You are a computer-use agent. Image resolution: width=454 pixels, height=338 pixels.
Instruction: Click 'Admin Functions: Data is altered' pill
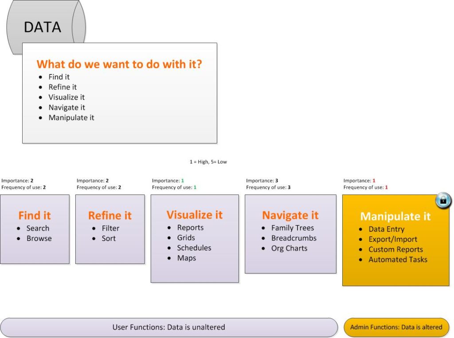tap(396, 327)
